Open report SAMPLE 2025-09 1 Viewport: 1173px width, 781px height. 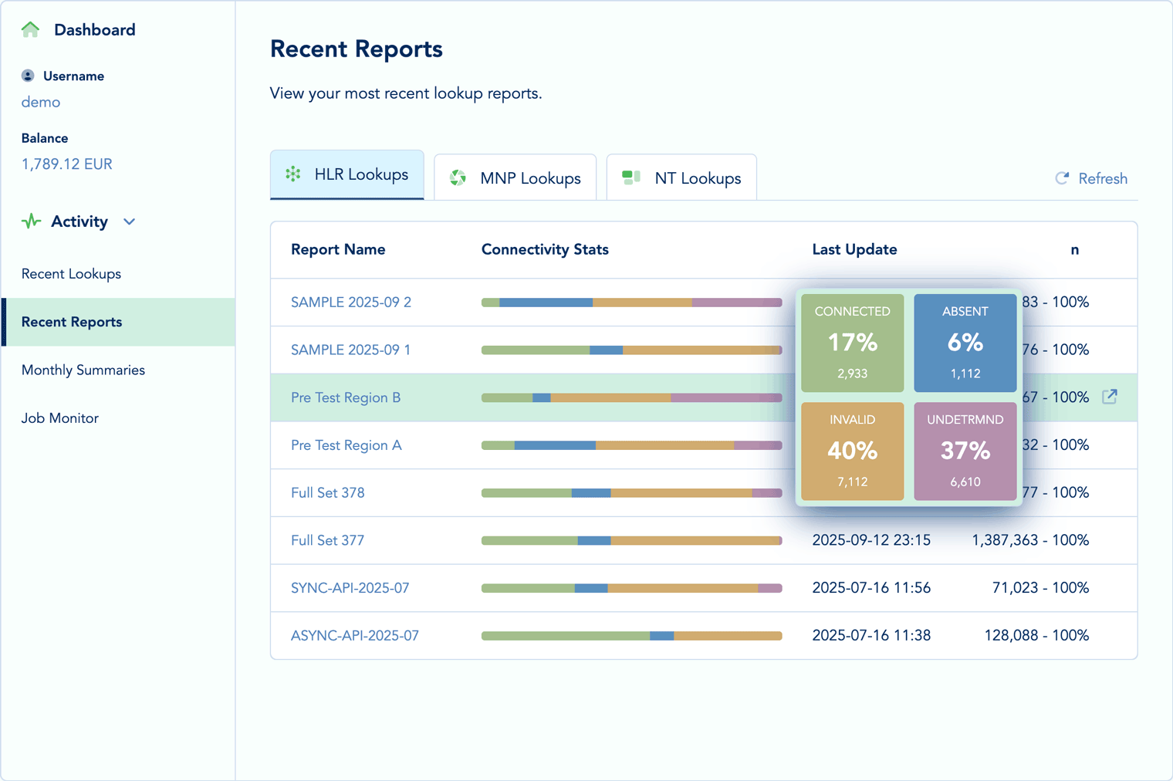click(350, 350)
